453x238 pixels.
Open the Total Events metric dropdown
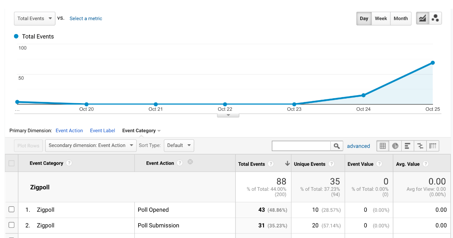coord(35,19)
